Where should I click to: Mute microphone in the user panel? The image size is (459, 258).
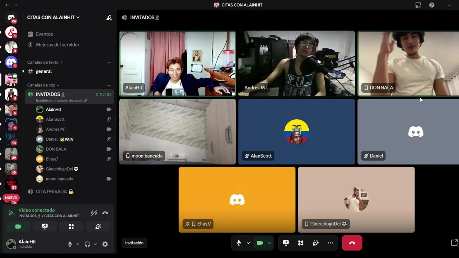(70, 244)
